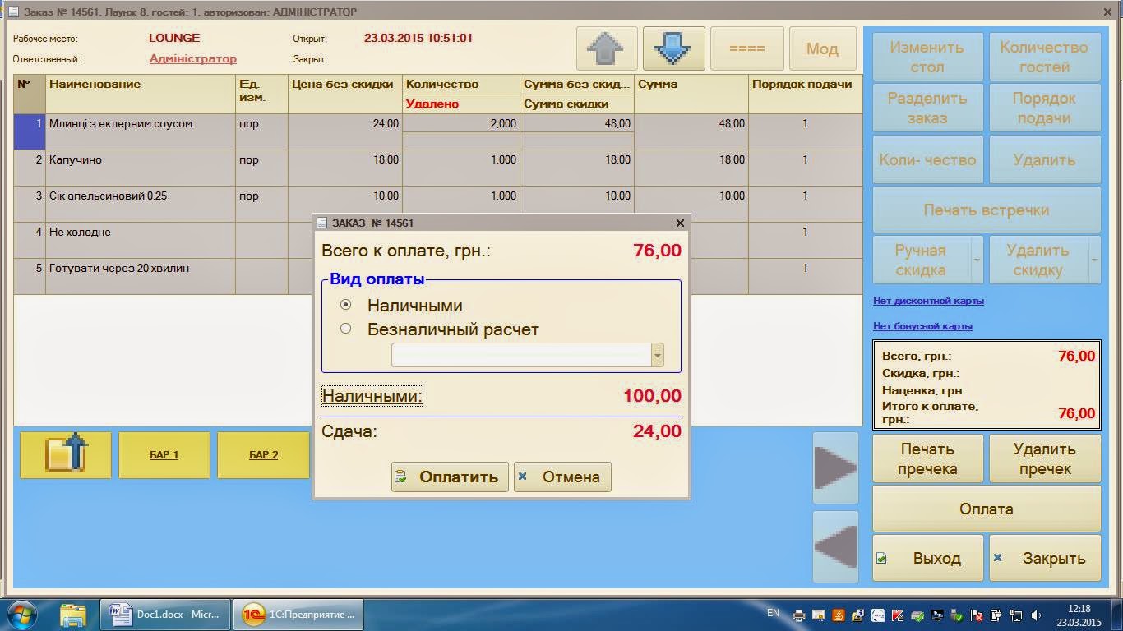Open Windows Explorer from taskbar
1123x631 pixels.
coord(73,615)
